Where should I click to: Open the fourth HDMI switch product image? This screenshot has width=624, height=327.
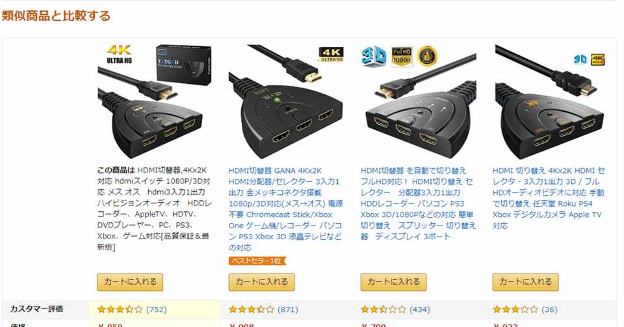[x=550, y=101]
